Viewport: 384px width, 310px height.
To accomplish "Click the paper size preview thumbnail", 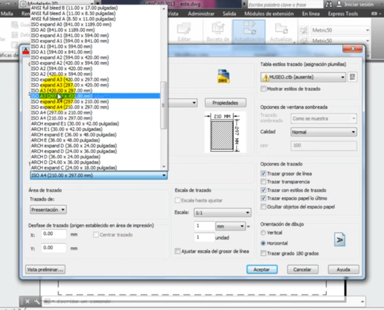I will tap(225, 132).
